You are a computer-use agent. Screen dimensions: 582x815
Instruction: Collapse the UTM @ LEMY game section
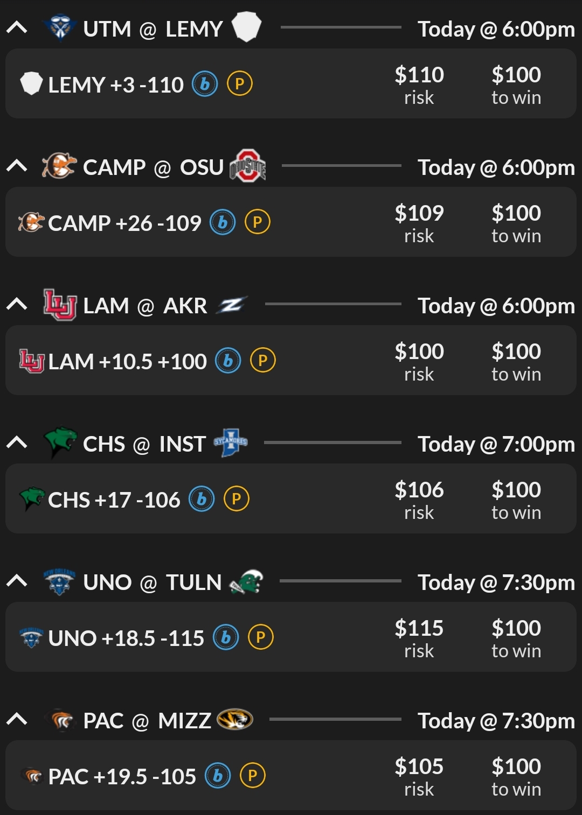coord(17,27)
